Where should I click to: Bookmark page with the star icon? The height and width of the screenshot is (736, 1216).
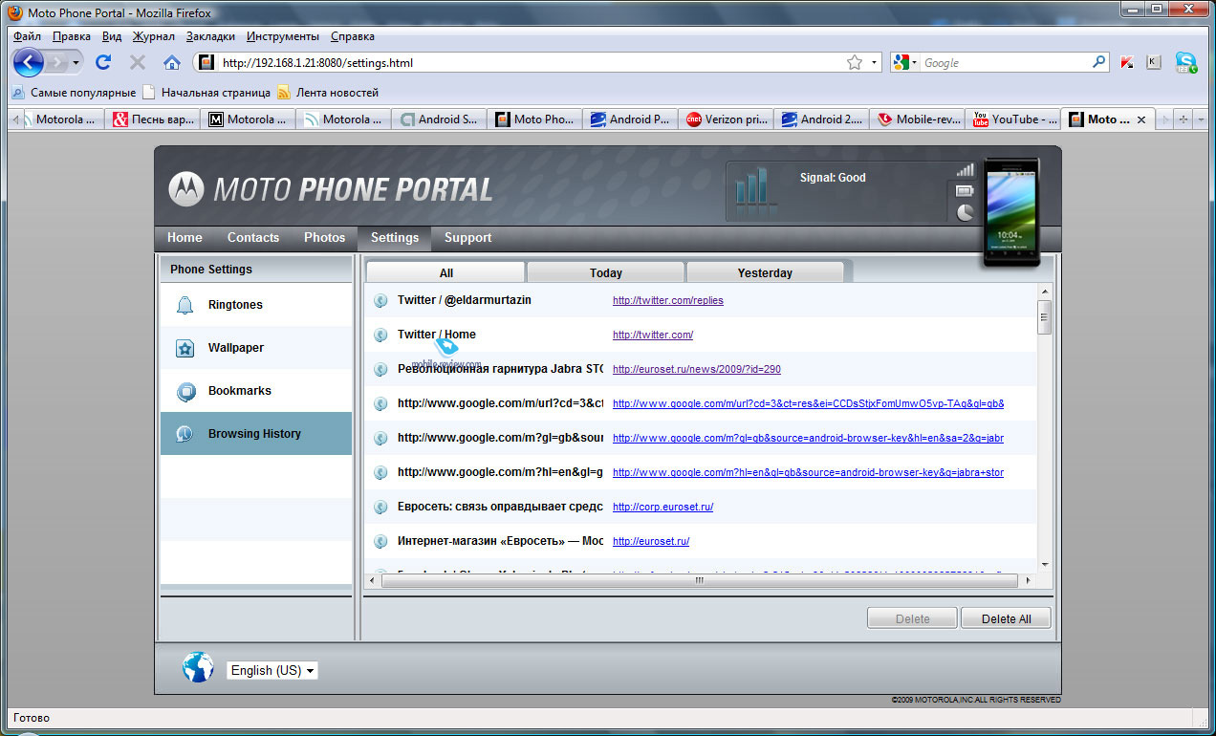coord(855,62)
